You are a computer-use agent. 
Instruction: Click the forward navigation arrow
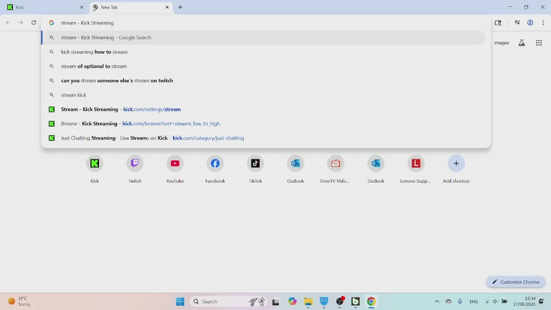(x=21, y=23)
